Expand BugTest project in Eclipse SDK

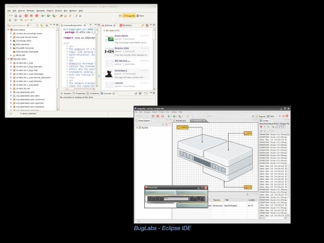(x=137, y=128)
